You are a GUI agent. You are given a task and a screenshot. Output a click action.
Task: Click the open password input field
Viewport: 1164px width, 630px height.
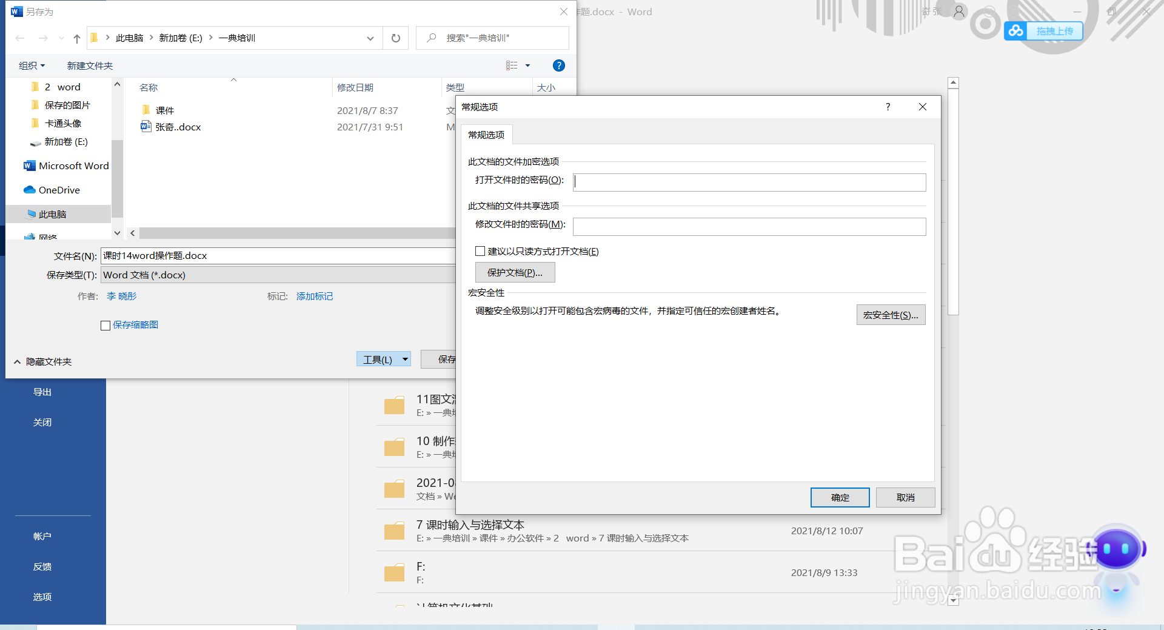tap(749, 182)
